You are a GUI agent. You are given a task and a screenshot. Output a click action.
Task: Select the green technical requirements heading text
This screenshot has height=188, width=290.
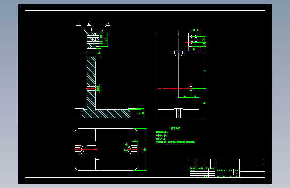[175, 128]
